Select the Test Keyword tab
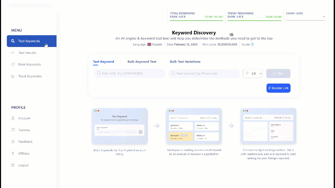The width and height of the screenshot is (335, 188). pyautogui.click(x=103, y=62)
